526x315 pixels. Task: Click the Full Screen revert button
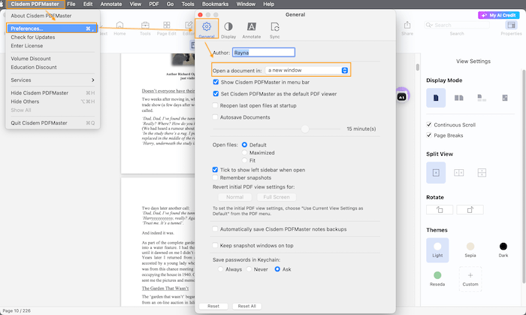click(277, 197)
